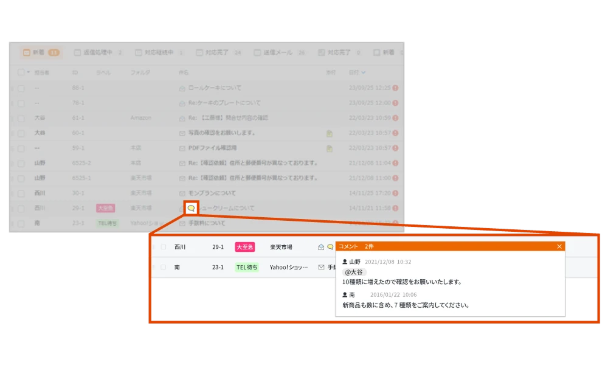608x365 pixels.
Task: Close the コメント 2件 popup
Action: click(559, 246)
